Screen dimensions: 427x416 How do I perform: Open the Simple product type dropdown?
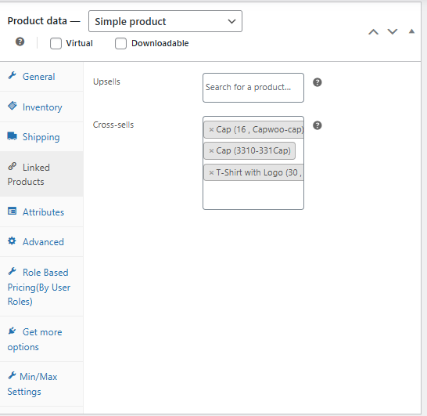(165, 21)
